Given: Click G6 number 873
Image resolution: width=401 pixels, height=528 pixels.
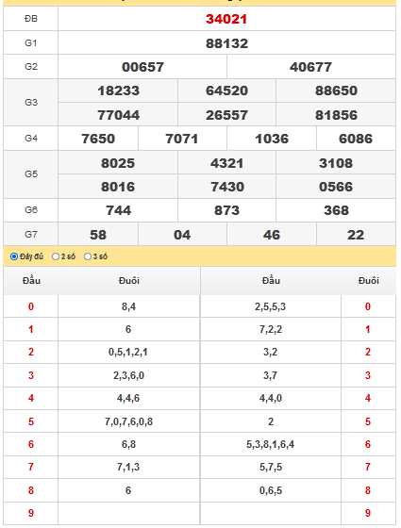Looking at the screenshot, I should click(226, 210).
